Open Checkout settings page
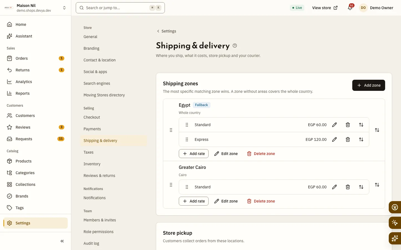The height and width of the screenshot is (250, 401). 113,117
